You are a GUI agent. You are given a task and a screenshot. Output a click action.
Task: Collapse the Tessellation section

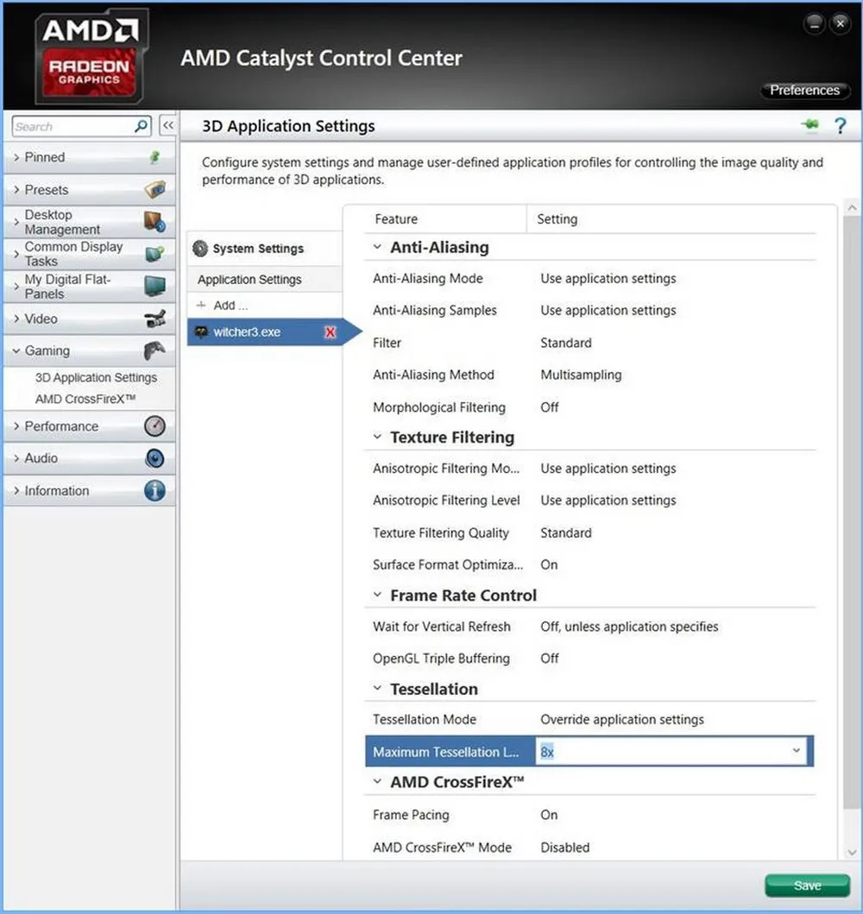coord(377,689)
